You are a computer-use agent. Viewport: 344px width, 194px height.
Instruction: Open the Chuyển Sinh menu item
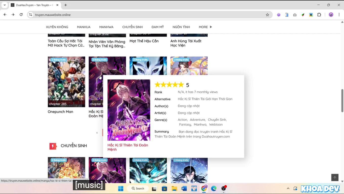[x=133, y=27]
